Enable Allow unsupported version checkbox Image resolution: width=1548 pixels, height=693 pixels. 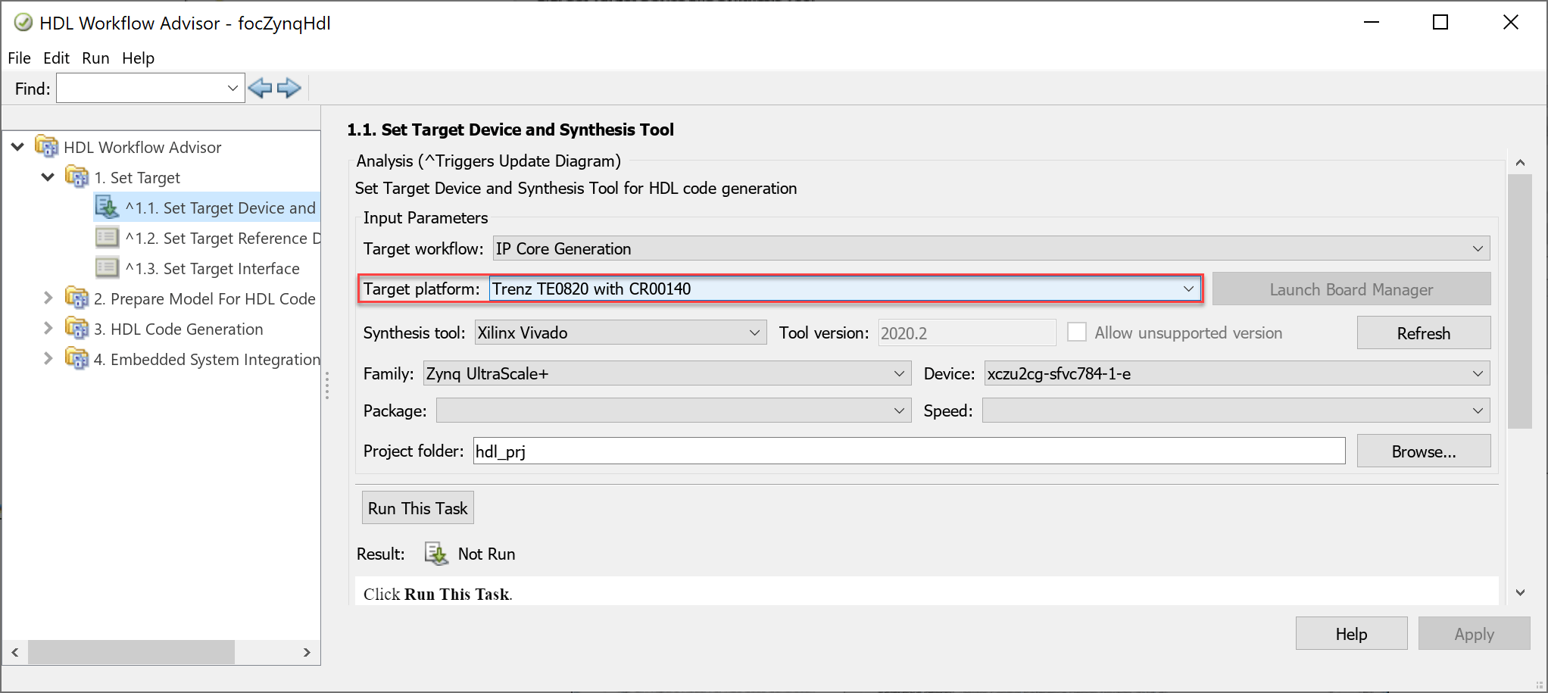1076,332
